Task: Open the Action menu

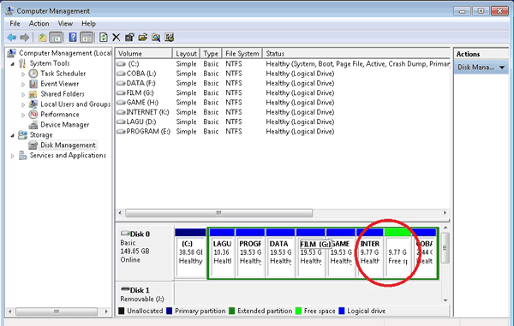Action: [39, 24]
